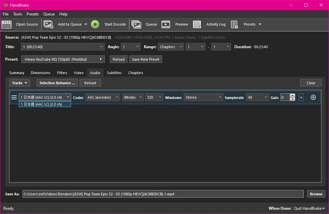The height and width of the screenshot is (214, 329).
Task: Open the Samplerate dropdown
Action: coord(257,97)
